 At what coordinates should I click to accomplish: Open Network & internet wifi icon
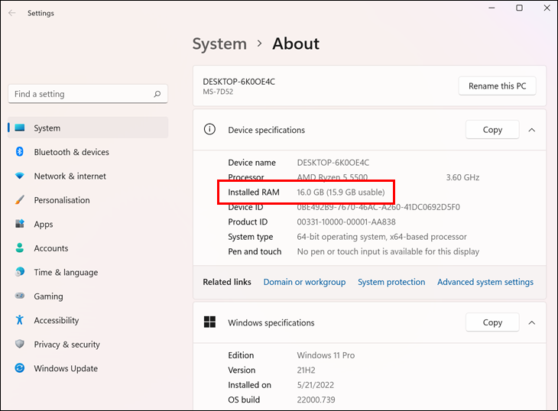[x=20, y=176]
